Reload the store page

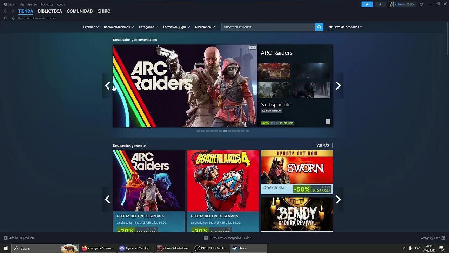click(x=5, y=18)
